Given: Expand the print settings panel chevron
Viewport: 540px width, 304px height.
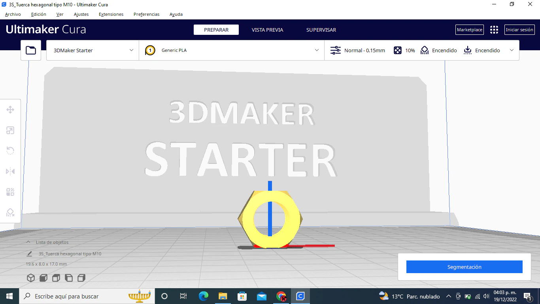Looking at the screenshot, I should [x=512, y=50].
